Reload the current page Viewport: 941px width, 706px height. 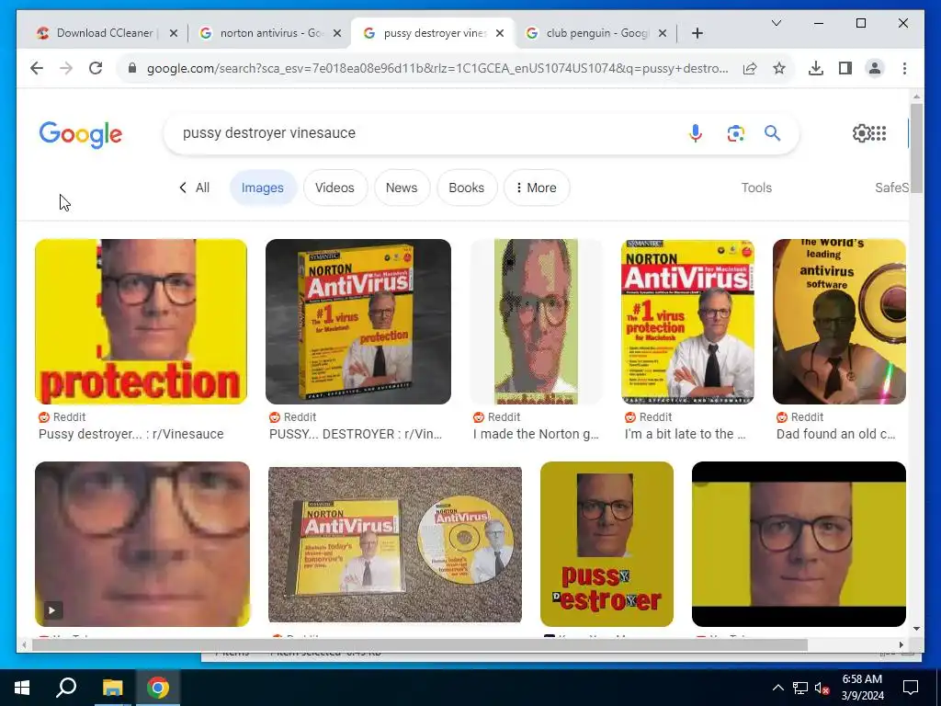click(96, 68)
